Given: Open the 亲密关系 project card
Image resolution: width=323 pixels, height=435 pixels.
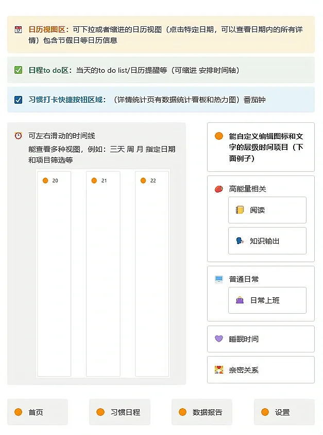Looking at the screenshot, I should pyautogui.click(x=261, y=370).
